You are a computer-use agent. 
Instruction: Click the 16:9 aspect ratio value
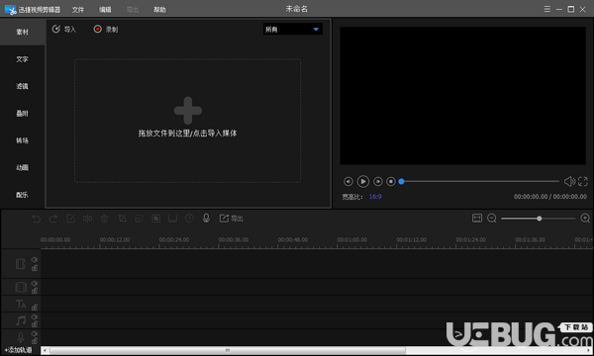coord(375,197)
